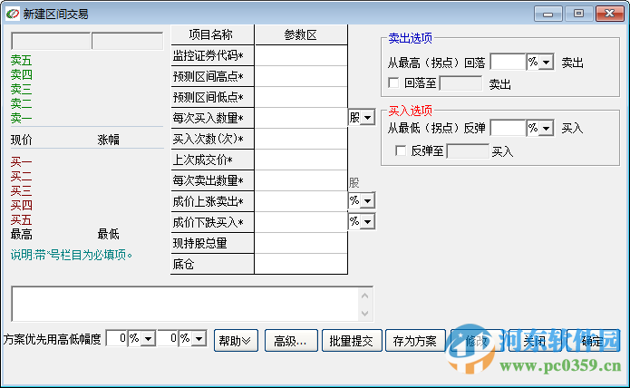Click the 关闭 button
The width and height of the screenshot is (630, 388).
(535, 341)
